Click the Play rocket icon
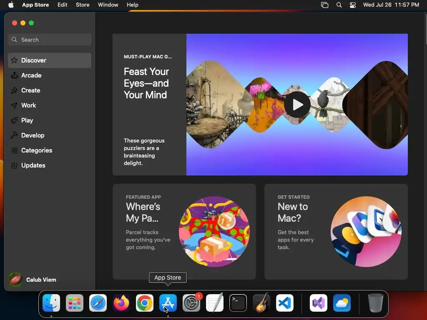This screenshot has height=320, width=427. click(x=14, y=120)
